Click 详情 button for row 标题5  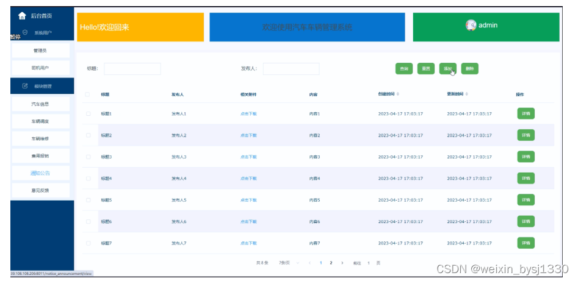(526, 200)
